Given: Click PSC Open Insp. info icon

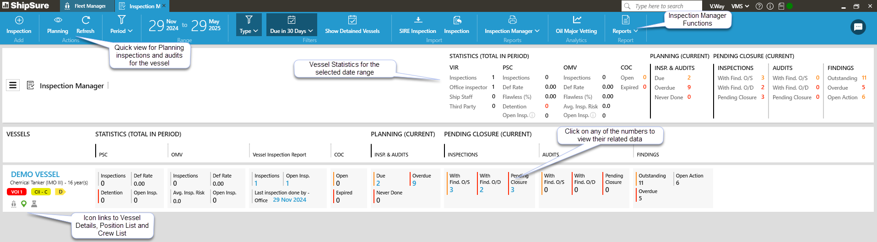Looking at the screenshot, I should 532,115.
